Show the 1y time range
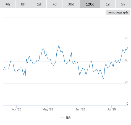Viewport: 131px width, 125px height. pos(108,4)
